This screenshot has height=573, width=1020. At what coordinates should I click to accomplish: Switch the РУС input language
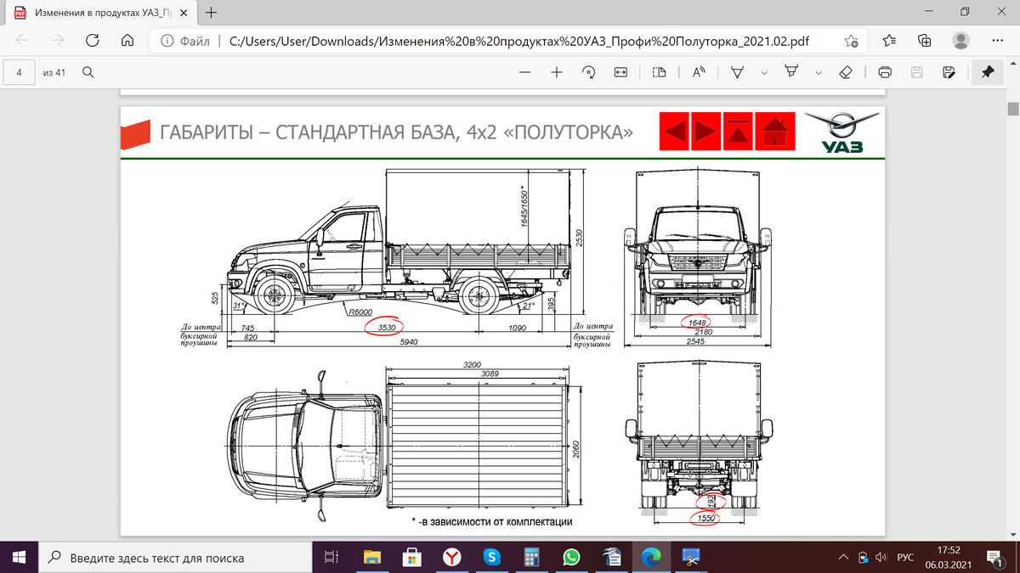906,557
